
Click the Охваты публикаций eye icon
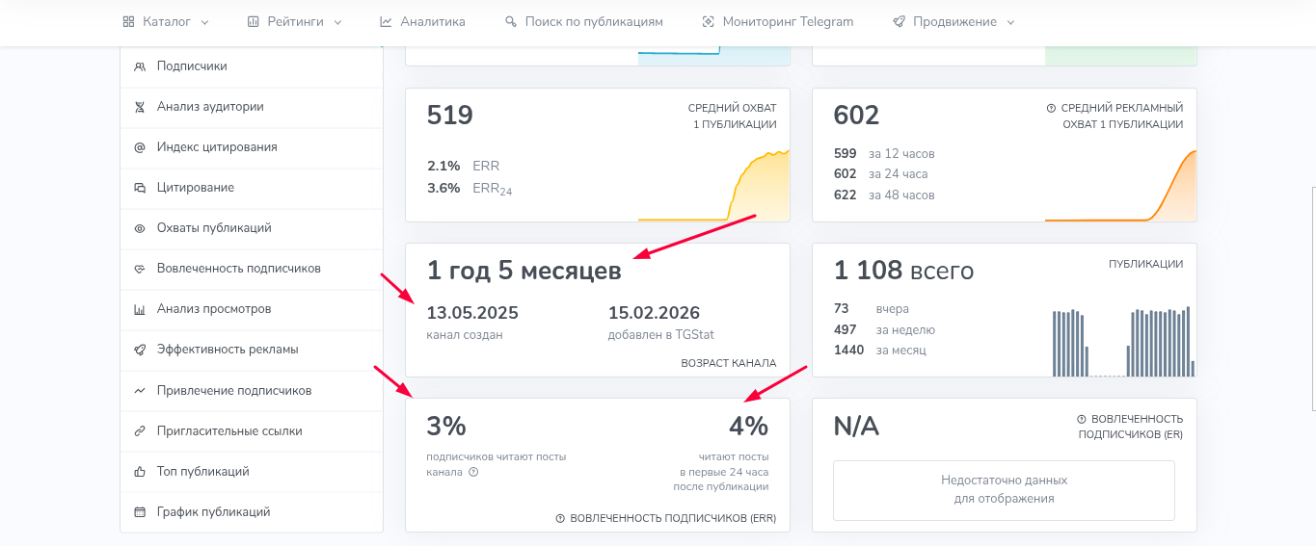click(140, 228)
